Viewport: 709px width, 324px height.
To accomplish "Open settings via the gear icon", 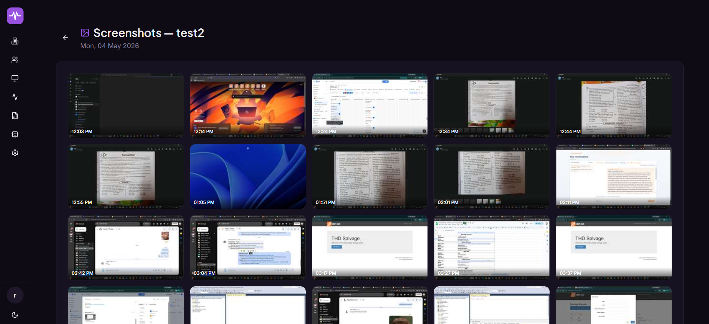I will click(15, 153).
